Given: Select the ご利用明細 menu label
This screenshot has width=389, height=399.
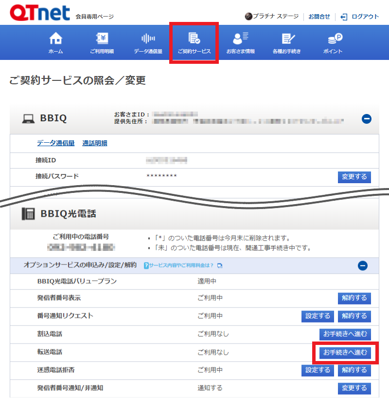Looking at the screenshot, I should click(x=102, y=52).
